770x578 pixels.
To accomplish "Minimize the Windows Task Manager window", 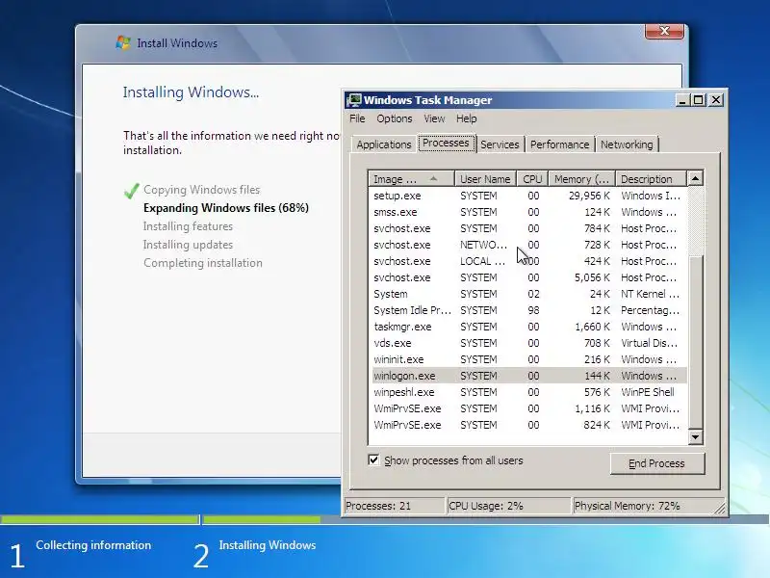I will point(682,100).
